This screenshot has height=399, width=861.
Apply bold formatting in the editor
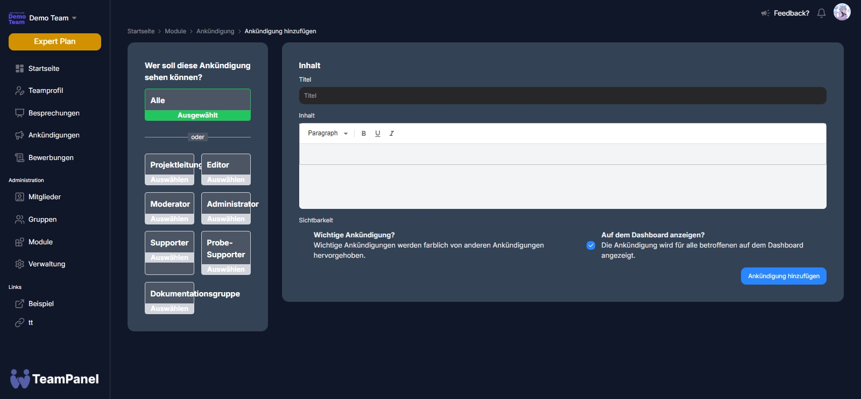point(364,134)
